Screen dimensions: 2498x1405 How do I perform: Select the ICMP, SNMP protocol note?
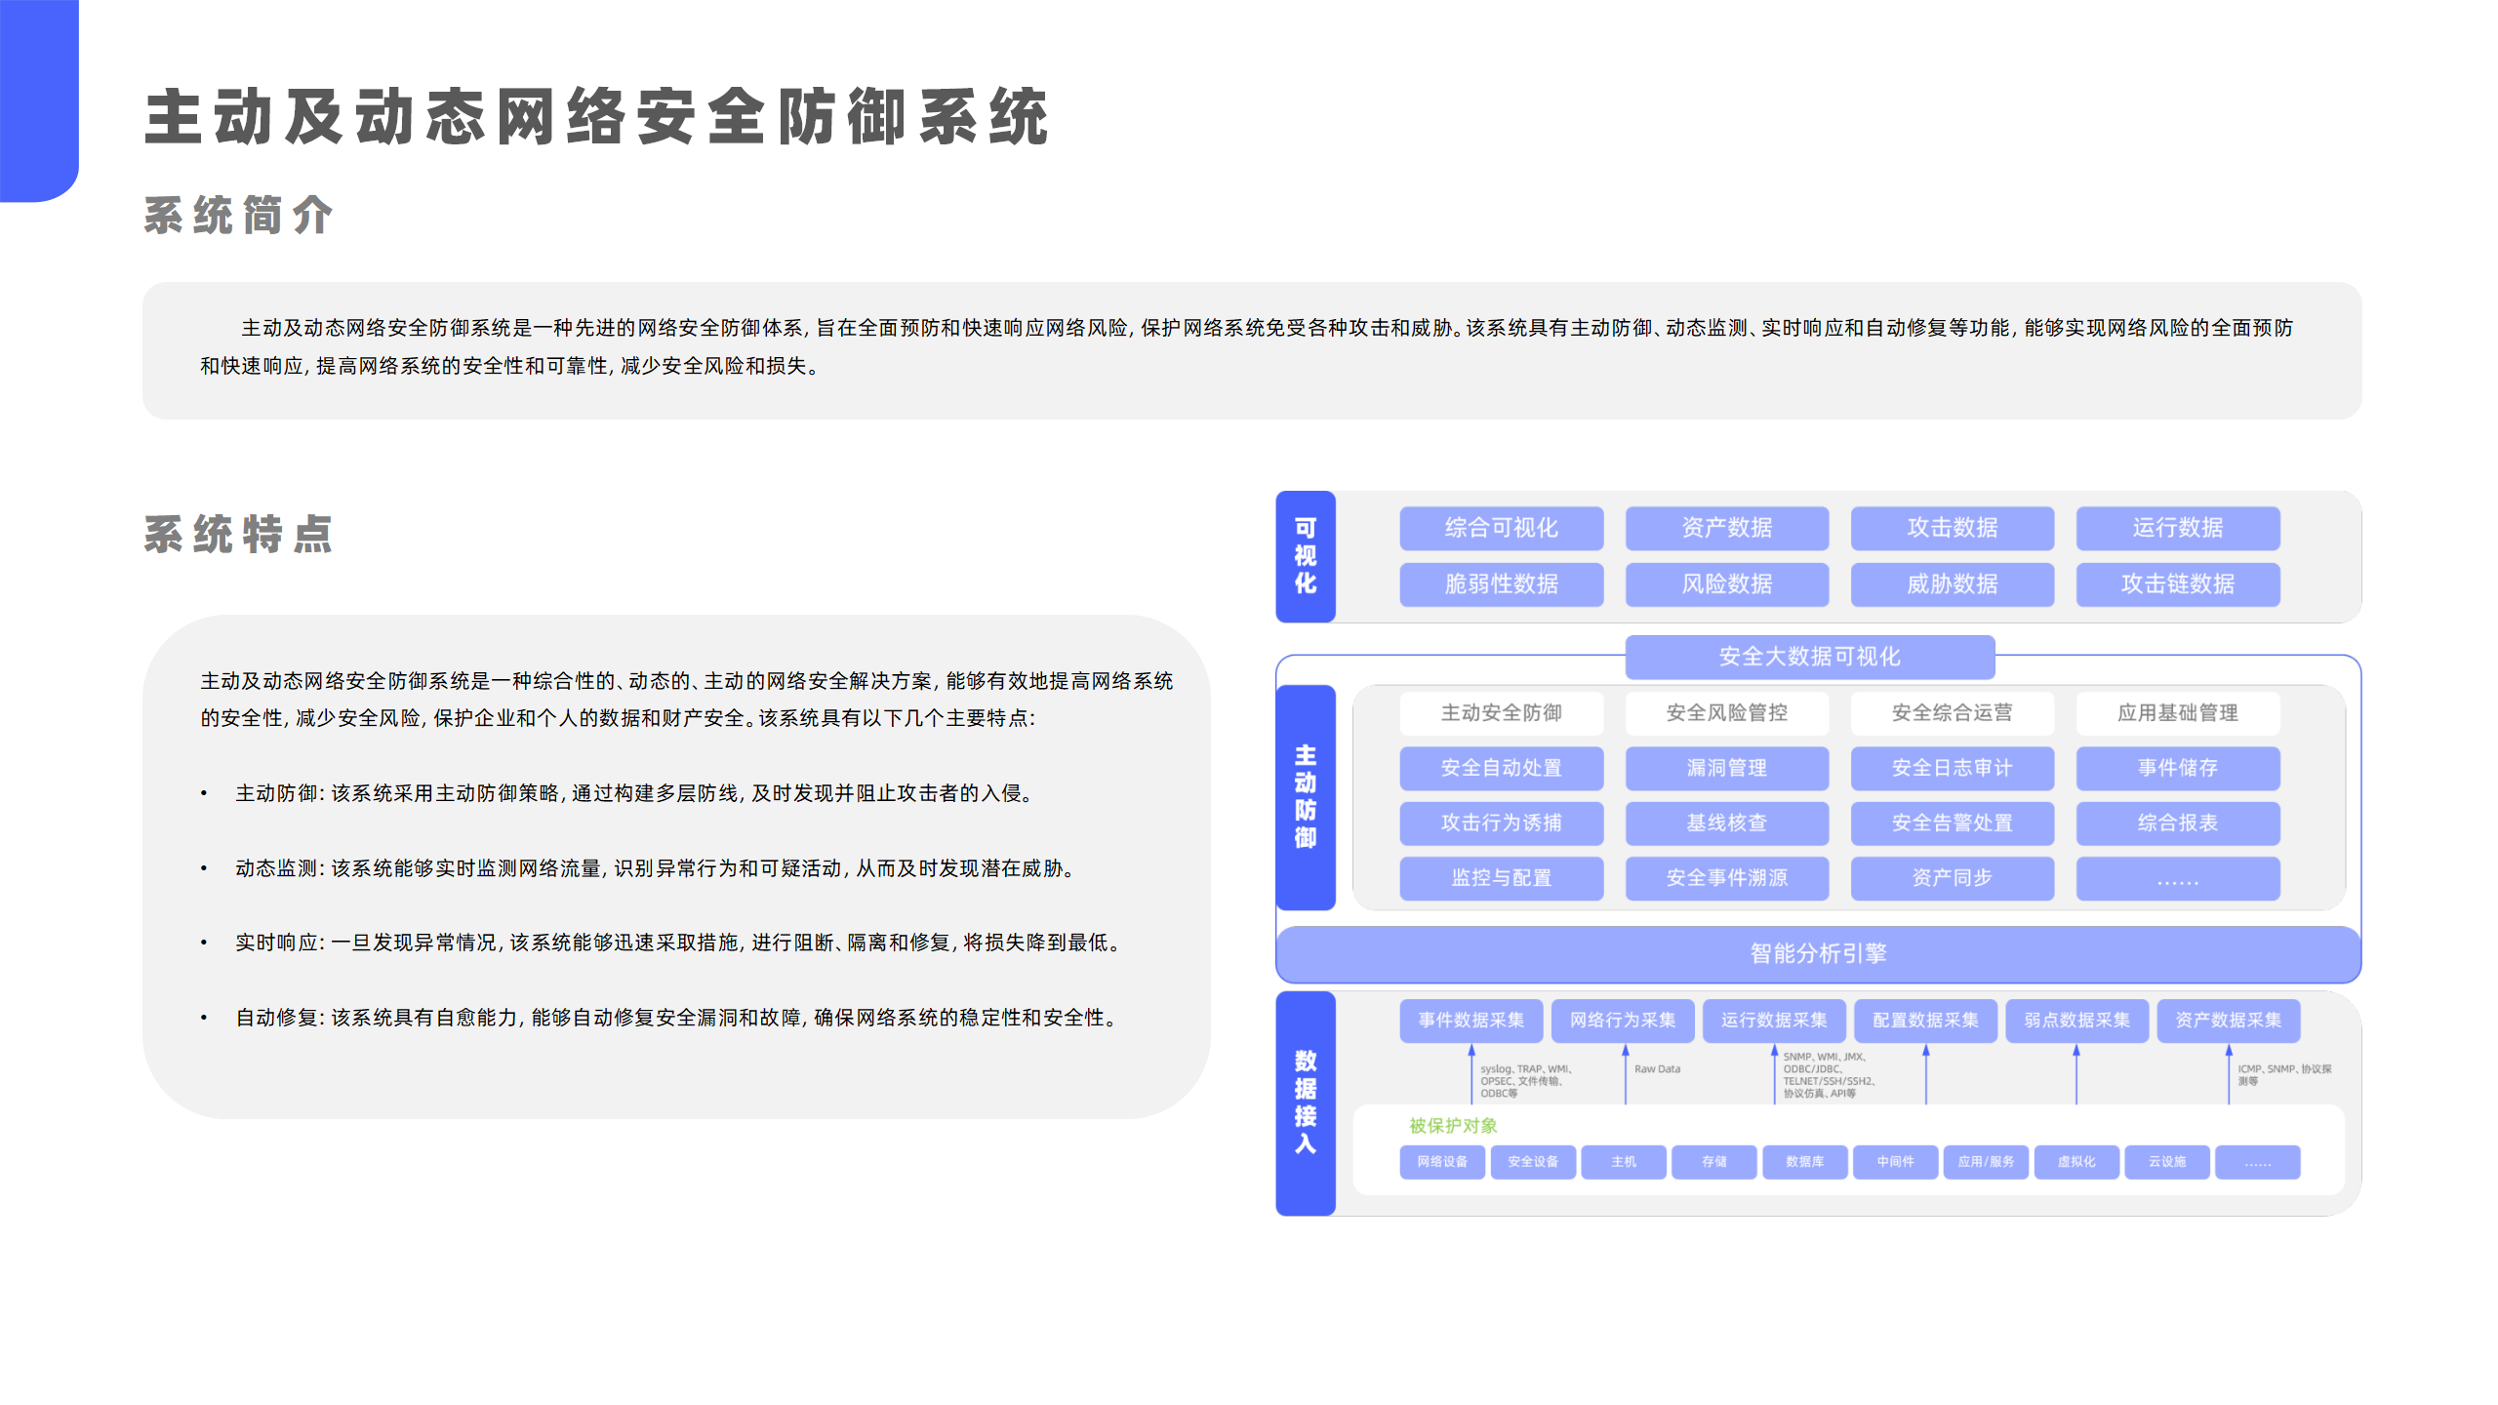[2284, 1075]
